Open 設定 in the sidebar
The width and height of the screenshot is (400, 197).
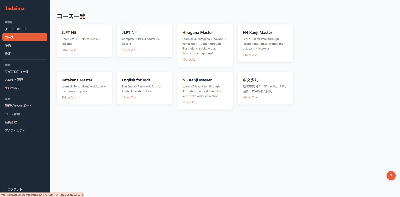click(x=25, y=54)
